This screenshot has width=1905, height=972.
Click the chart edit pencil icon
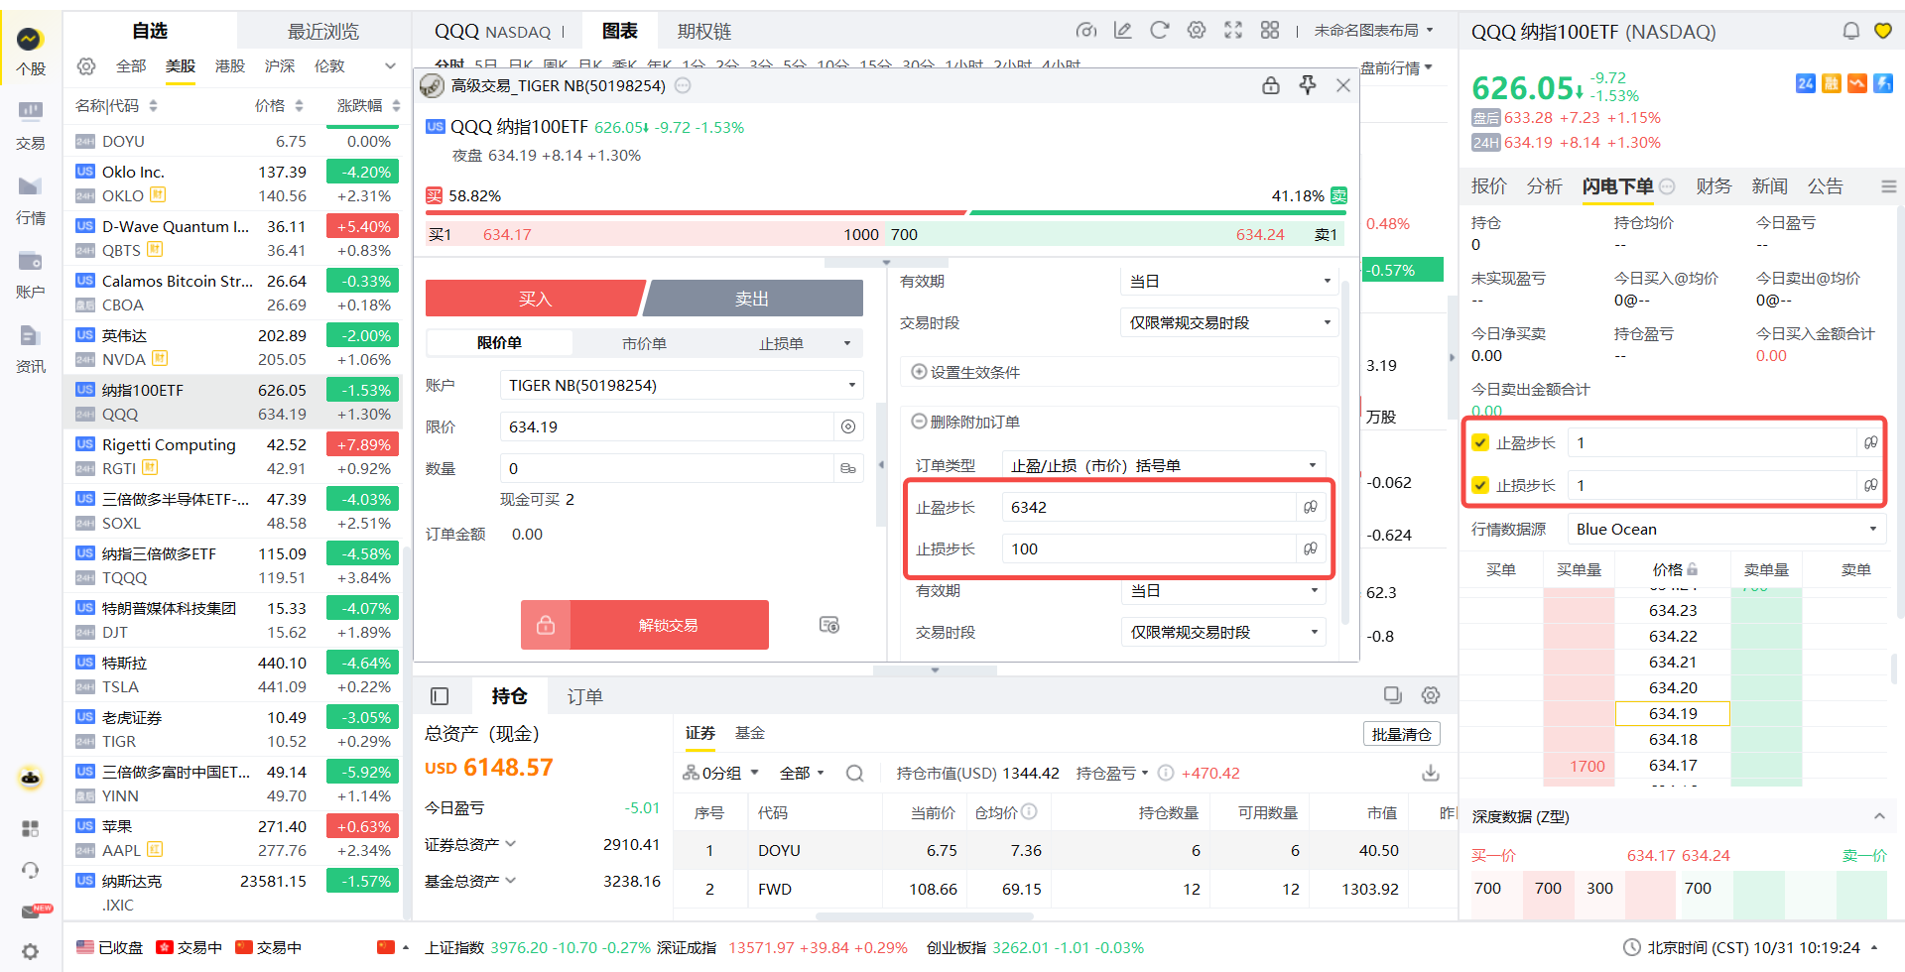(x=1123, y=31)
